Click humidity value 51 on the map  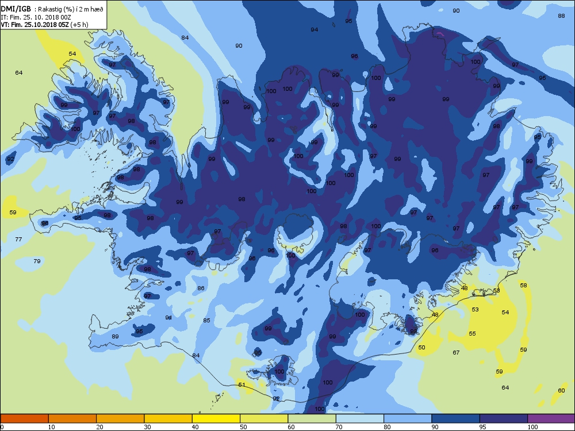click(241, 385)
